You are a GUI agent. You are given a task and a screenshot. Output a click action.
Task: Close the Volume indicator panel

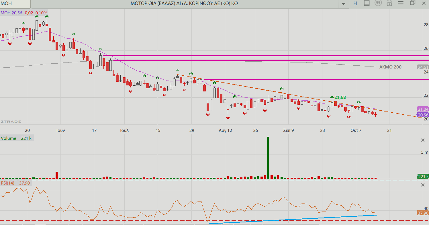click(423, 140)
